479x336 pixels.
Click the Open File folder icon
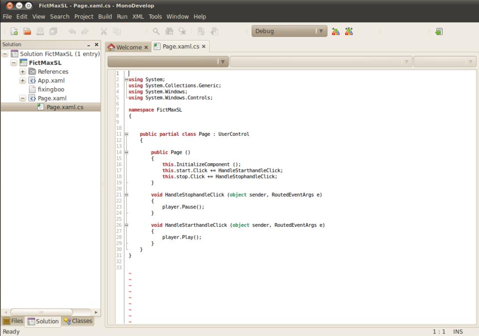pos(28,31)
